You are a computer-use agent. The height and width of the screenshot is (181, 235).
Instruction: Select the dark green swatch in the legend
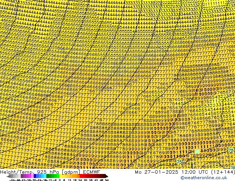48,176
